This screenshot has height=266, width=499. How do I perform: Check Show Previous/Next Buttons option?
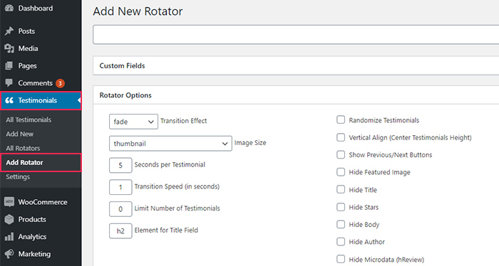[x=341, y=154]
